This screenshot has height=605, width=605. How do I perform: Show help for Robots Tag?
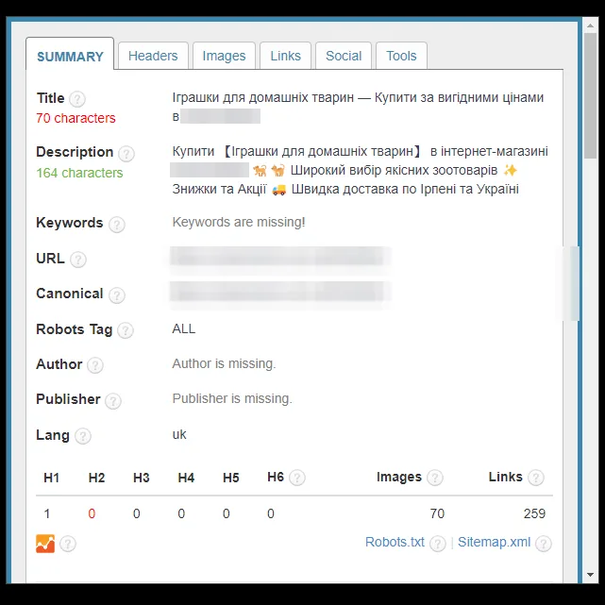125,330
